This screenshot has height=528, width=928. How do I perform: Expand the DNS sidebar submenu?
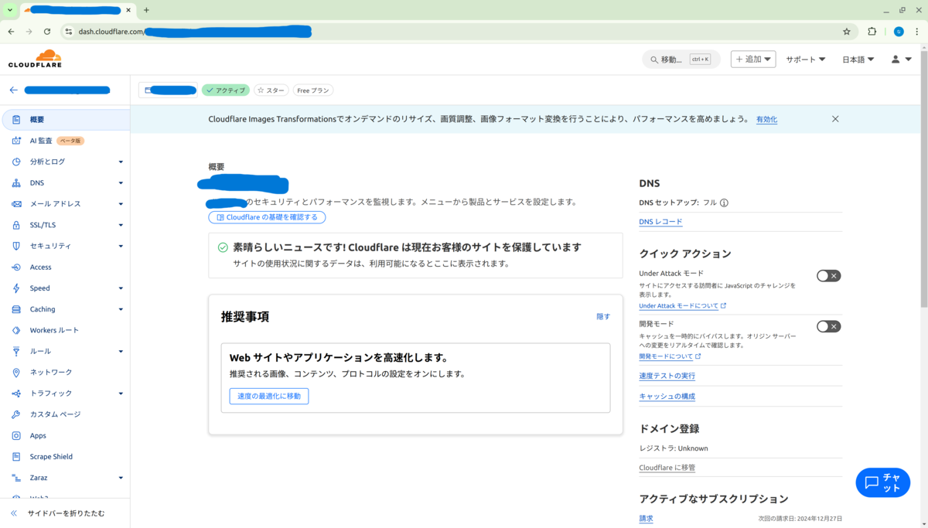(121, 183)
